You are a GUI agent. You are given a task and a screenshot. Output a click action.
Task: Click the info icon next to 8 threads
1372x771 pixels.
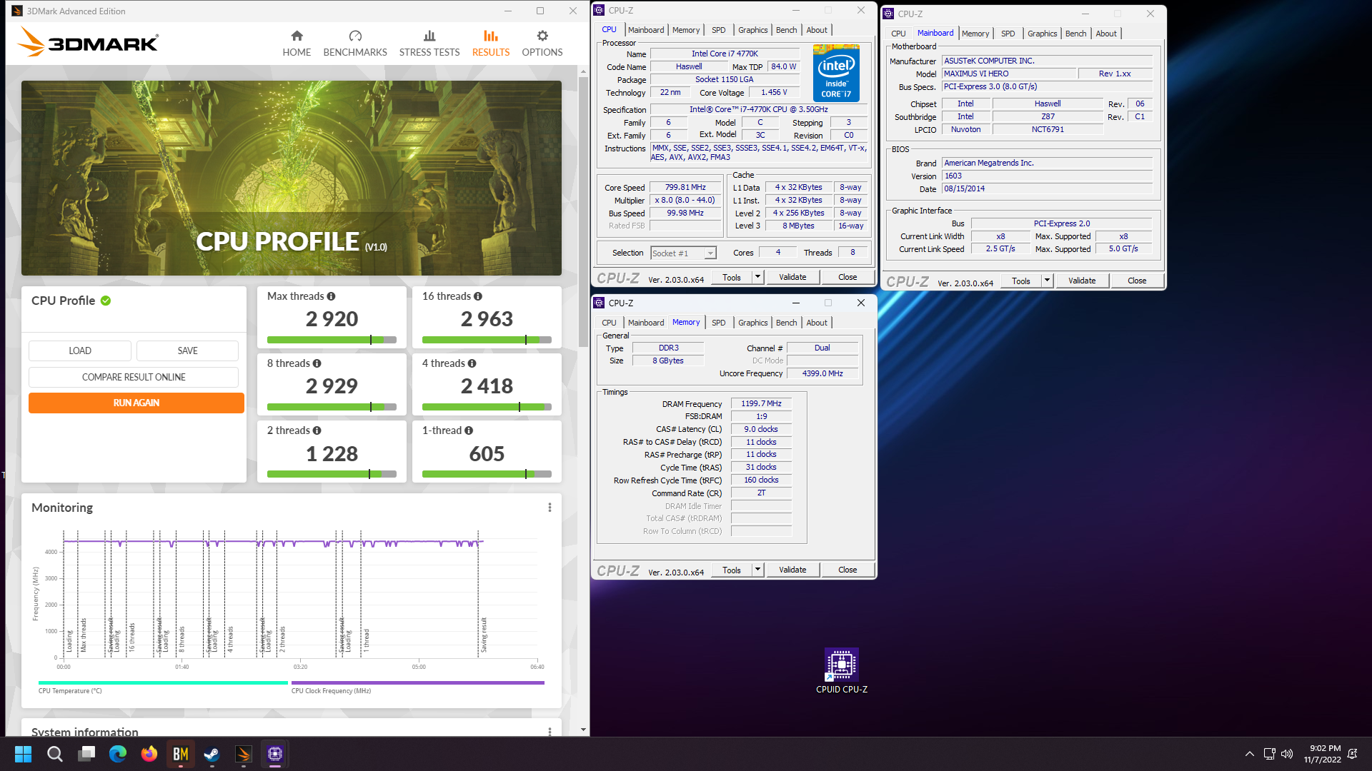point(317,363)
